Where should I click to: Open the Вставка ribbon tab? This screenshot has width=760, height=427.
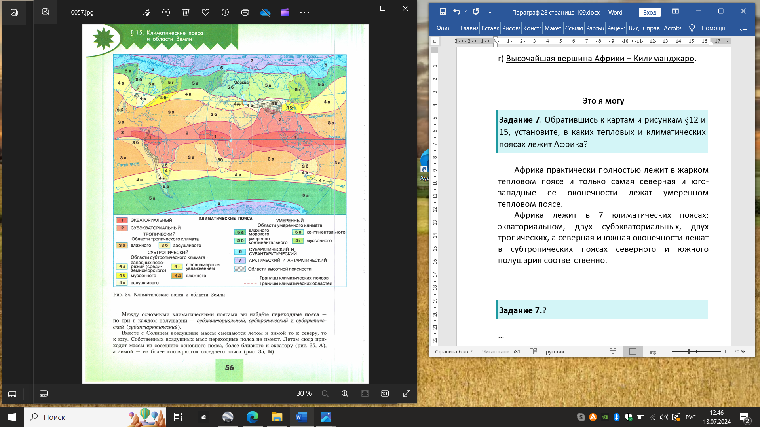click(490, 28)
